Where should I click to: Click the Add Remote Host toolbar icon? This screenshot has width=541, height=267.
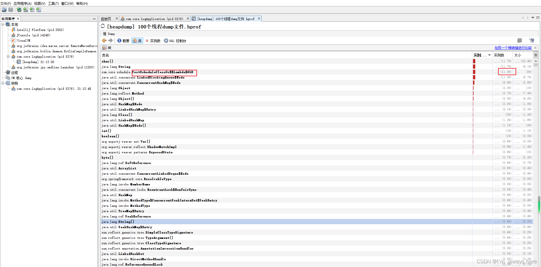click(19, 10)
